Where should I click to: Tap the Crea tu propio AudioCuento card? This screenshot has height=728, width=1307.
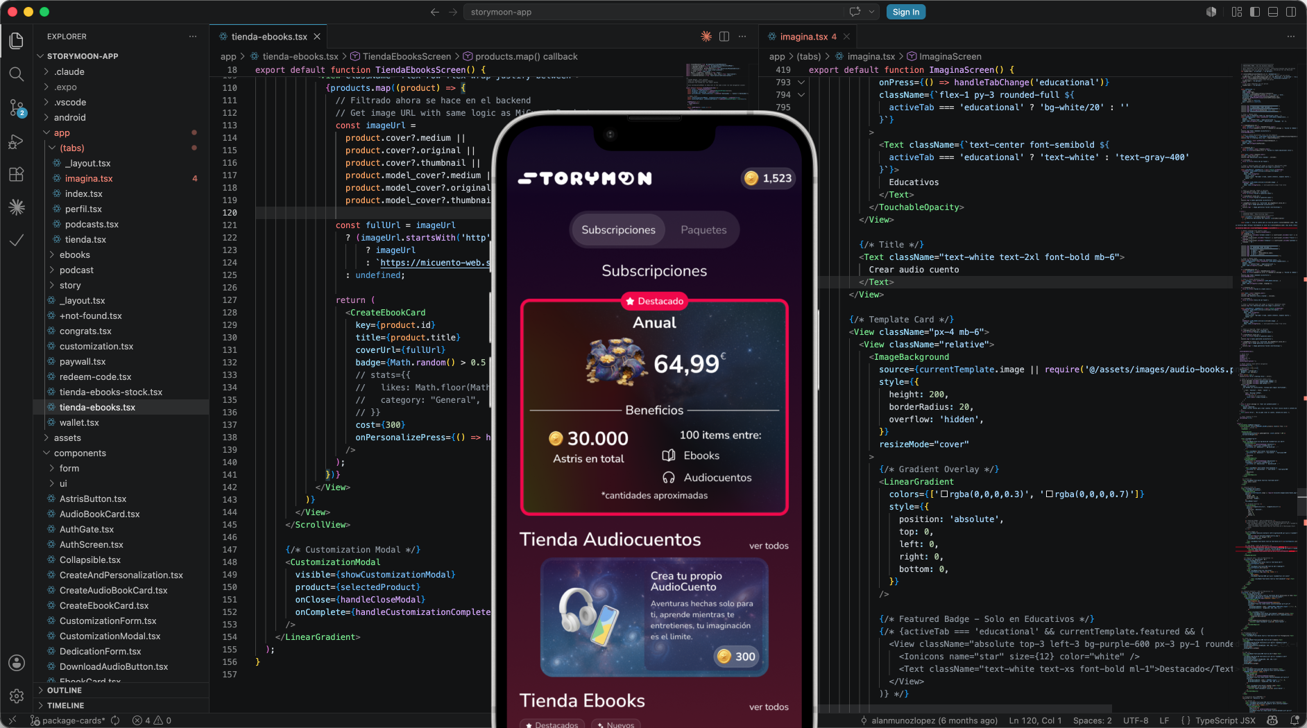tap(654, 617)
